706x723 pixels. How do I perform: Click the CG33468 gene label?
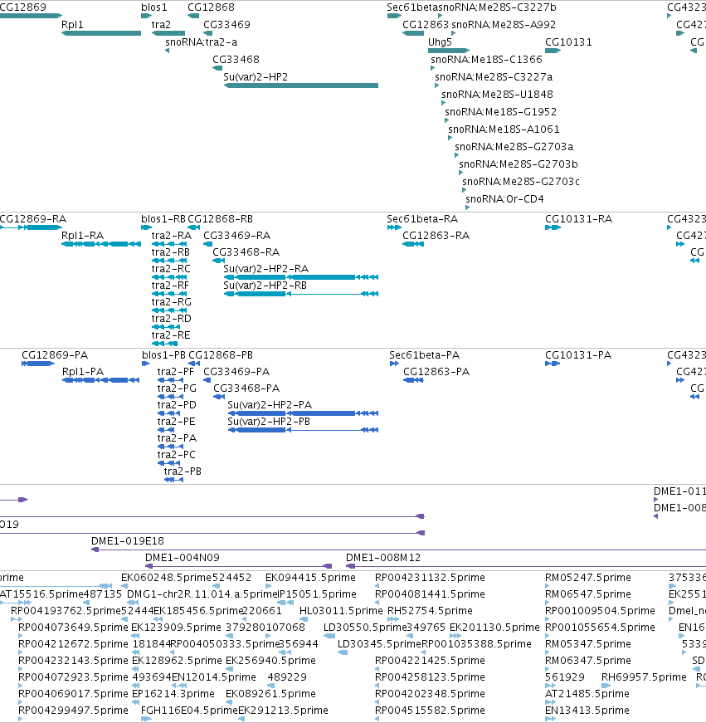pyautogui.click(x=236, y=60)
